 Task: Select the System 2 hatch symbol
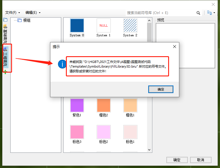click(130, 28)
